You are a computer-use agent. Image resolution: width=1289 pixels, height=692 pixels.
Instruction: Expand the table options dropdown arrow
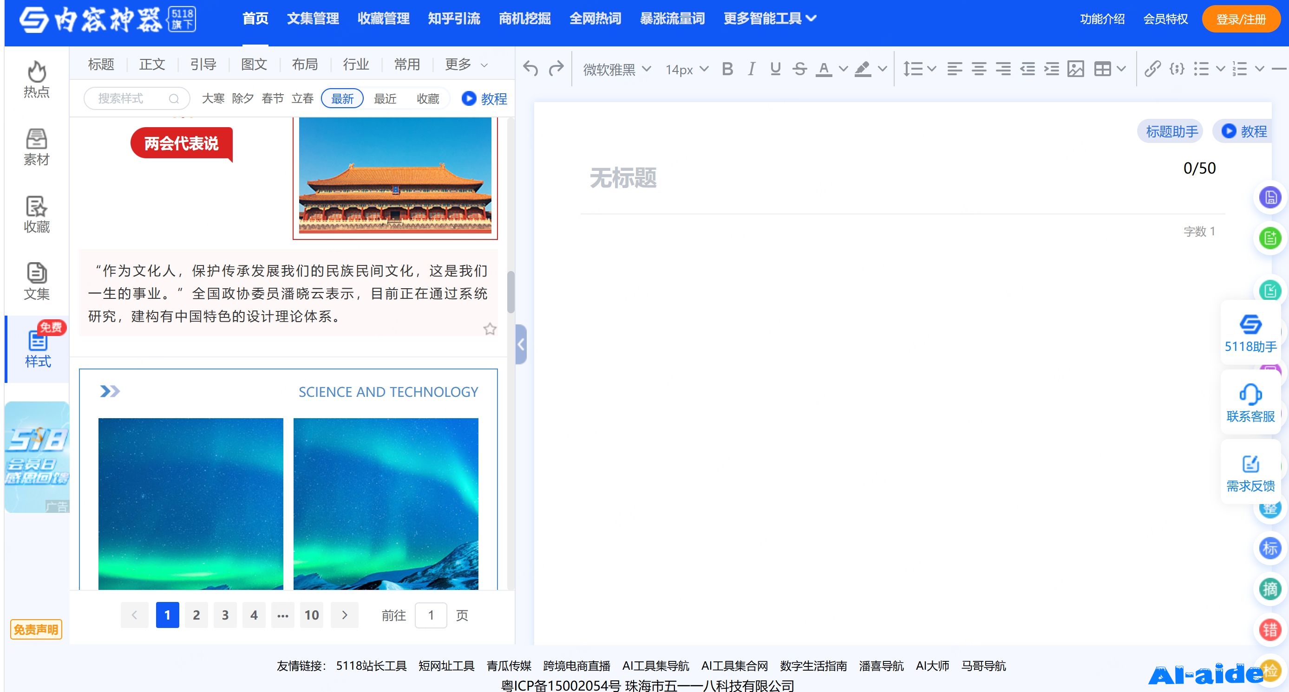[x=1121, y=69]
